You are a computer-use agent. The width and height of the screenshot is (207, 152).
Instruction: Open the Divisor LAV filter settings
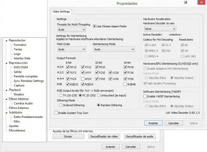pyautogui.click(x=68, y=136)
